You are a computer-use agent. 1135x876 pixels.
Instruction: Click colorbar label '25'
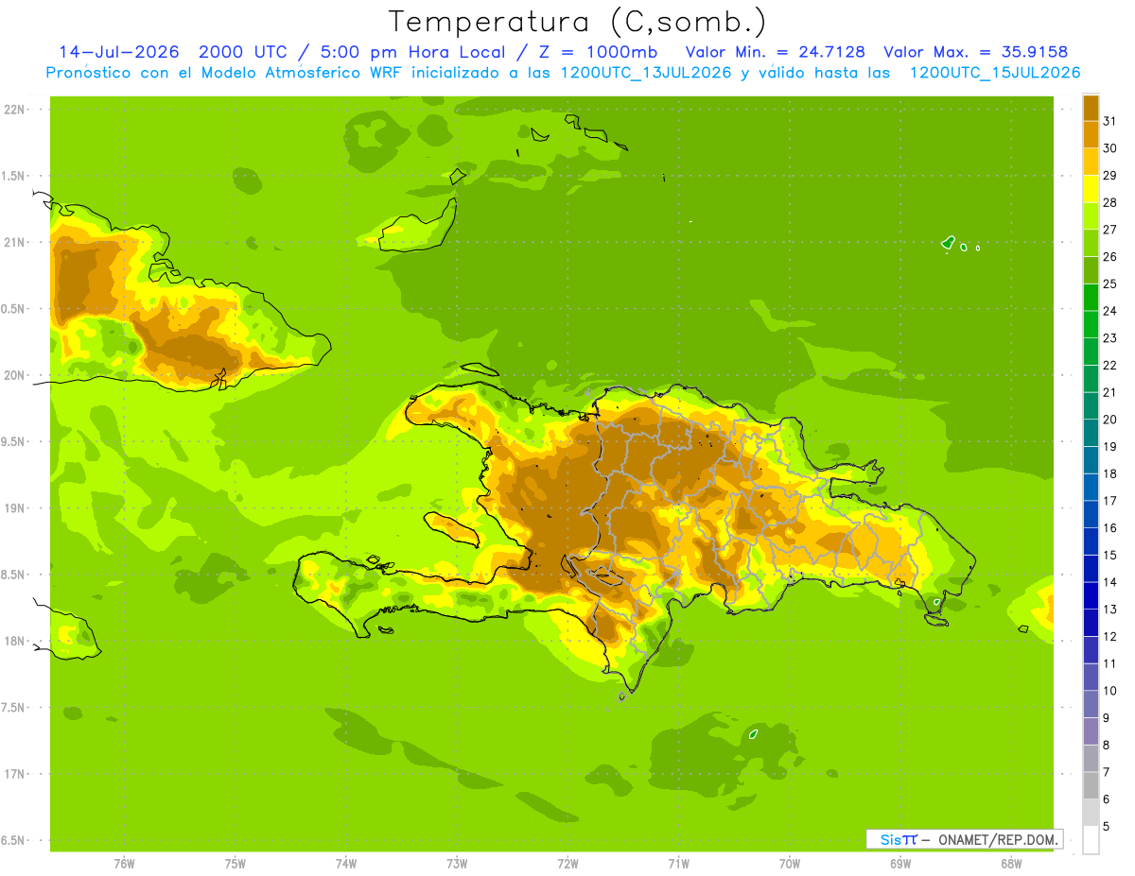click(x=1109, y=283)
